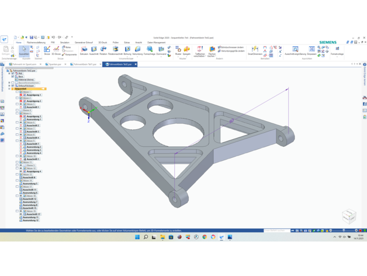The width and height of the screenshot is (367, 276).
Task: Select the Rotation feature tool
Action: tap(103, 50)
